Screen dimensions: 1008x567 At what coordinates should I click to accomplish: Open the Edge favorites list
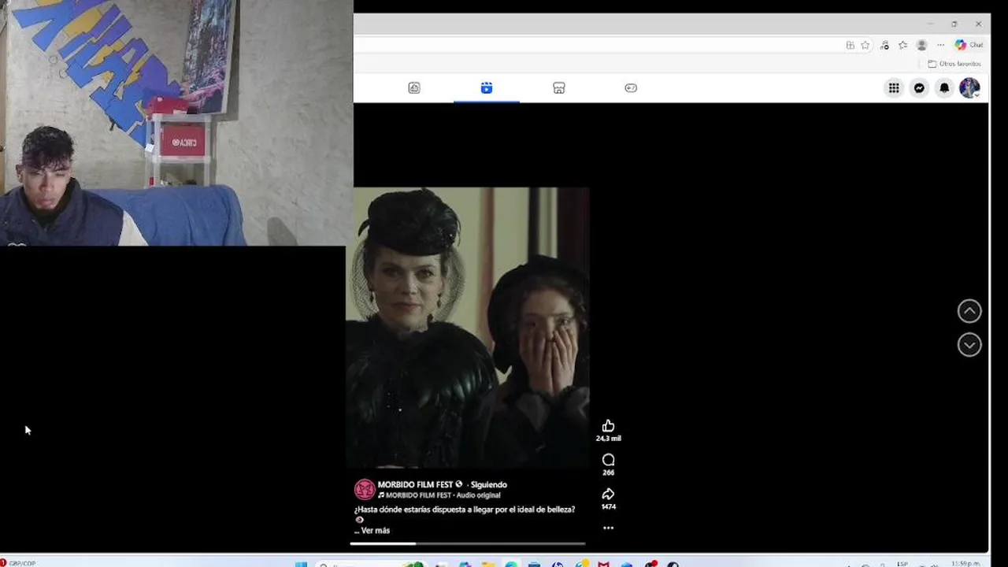coord(902,45)
